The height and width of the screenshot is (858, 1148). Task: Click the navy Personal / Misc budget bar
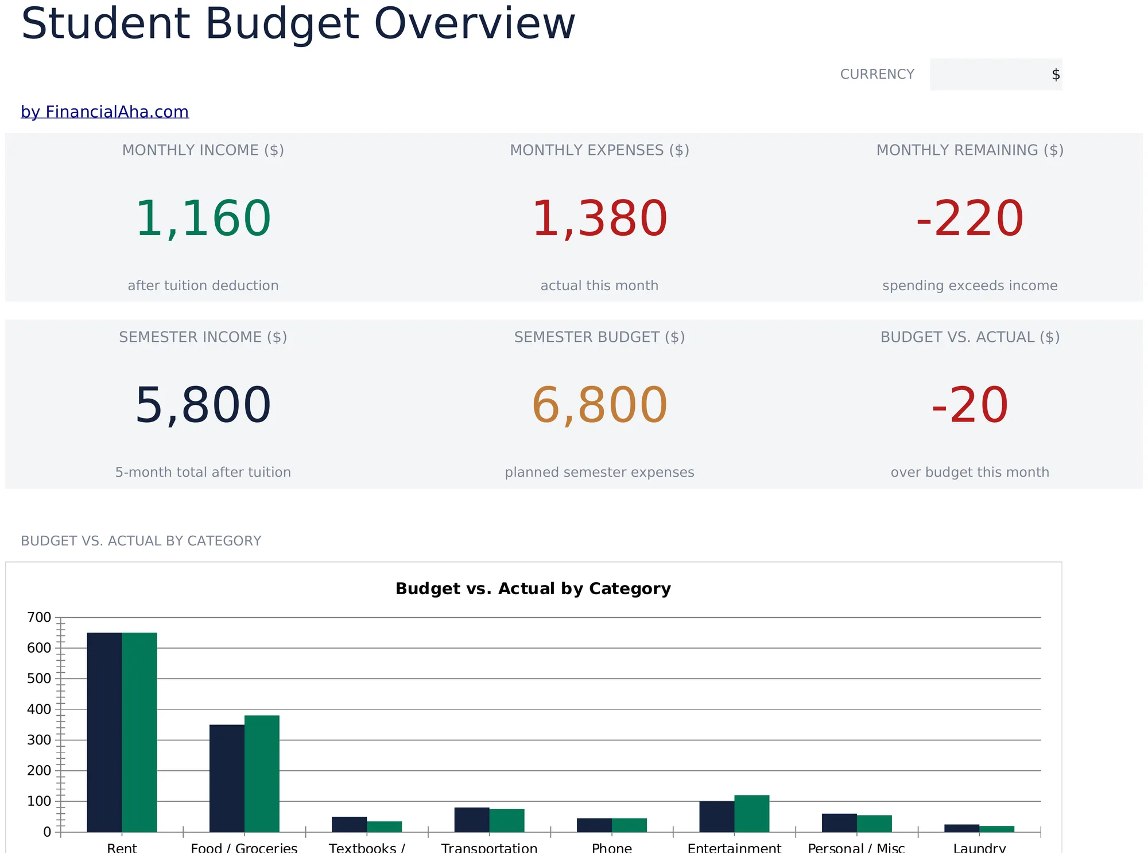(840, 823)
